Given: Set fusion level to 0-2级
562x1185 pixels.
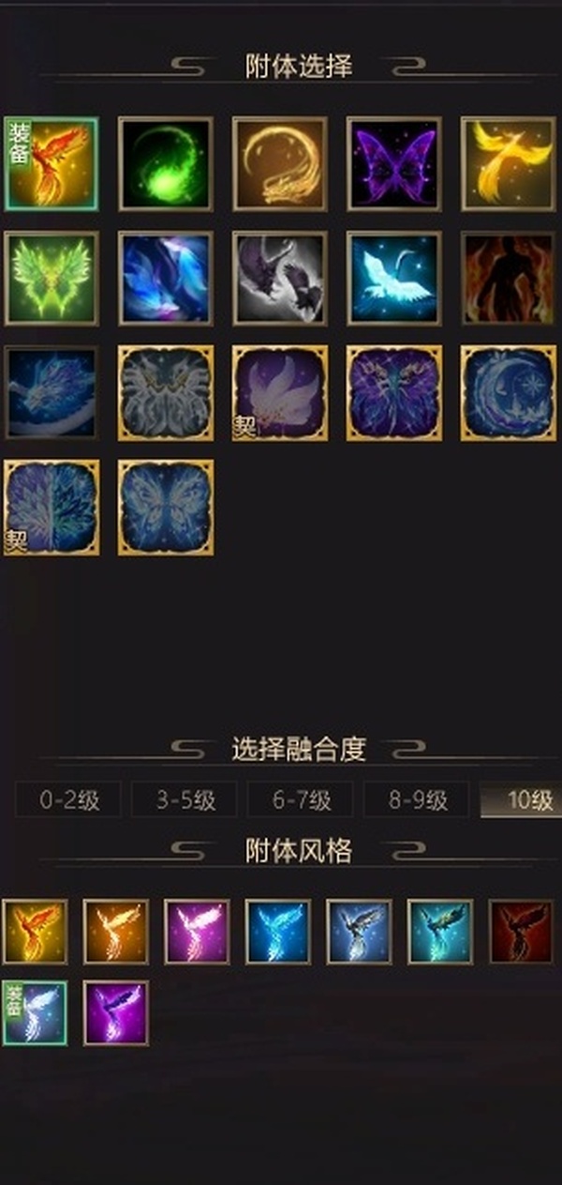Looking at the screenshot, I should (x=68, y=800).
